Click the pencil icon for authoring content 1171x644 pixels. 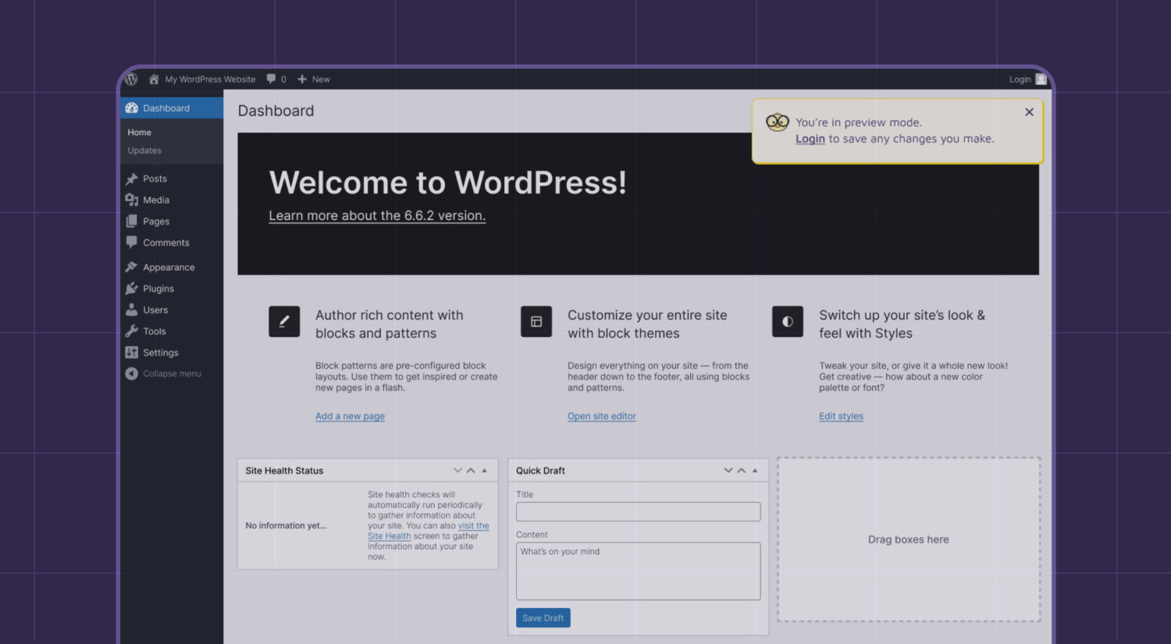point(284,321)
